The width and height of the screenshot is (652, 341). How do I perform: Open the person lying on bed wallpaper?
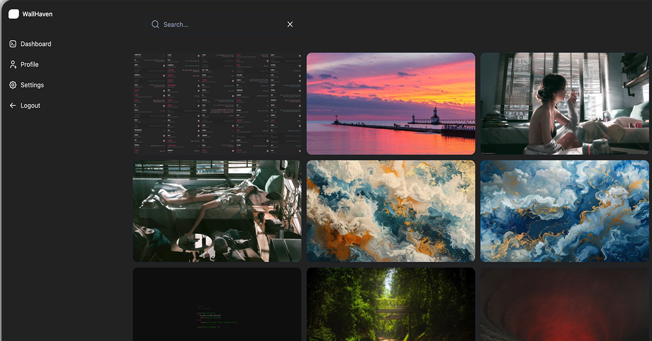217,211
